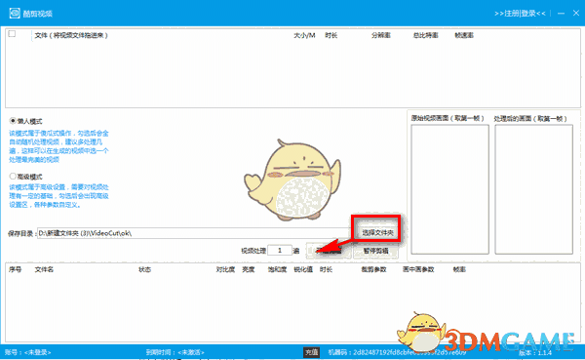
Task: Click the 账号:<未登录> status text
Action: [28, 352]
